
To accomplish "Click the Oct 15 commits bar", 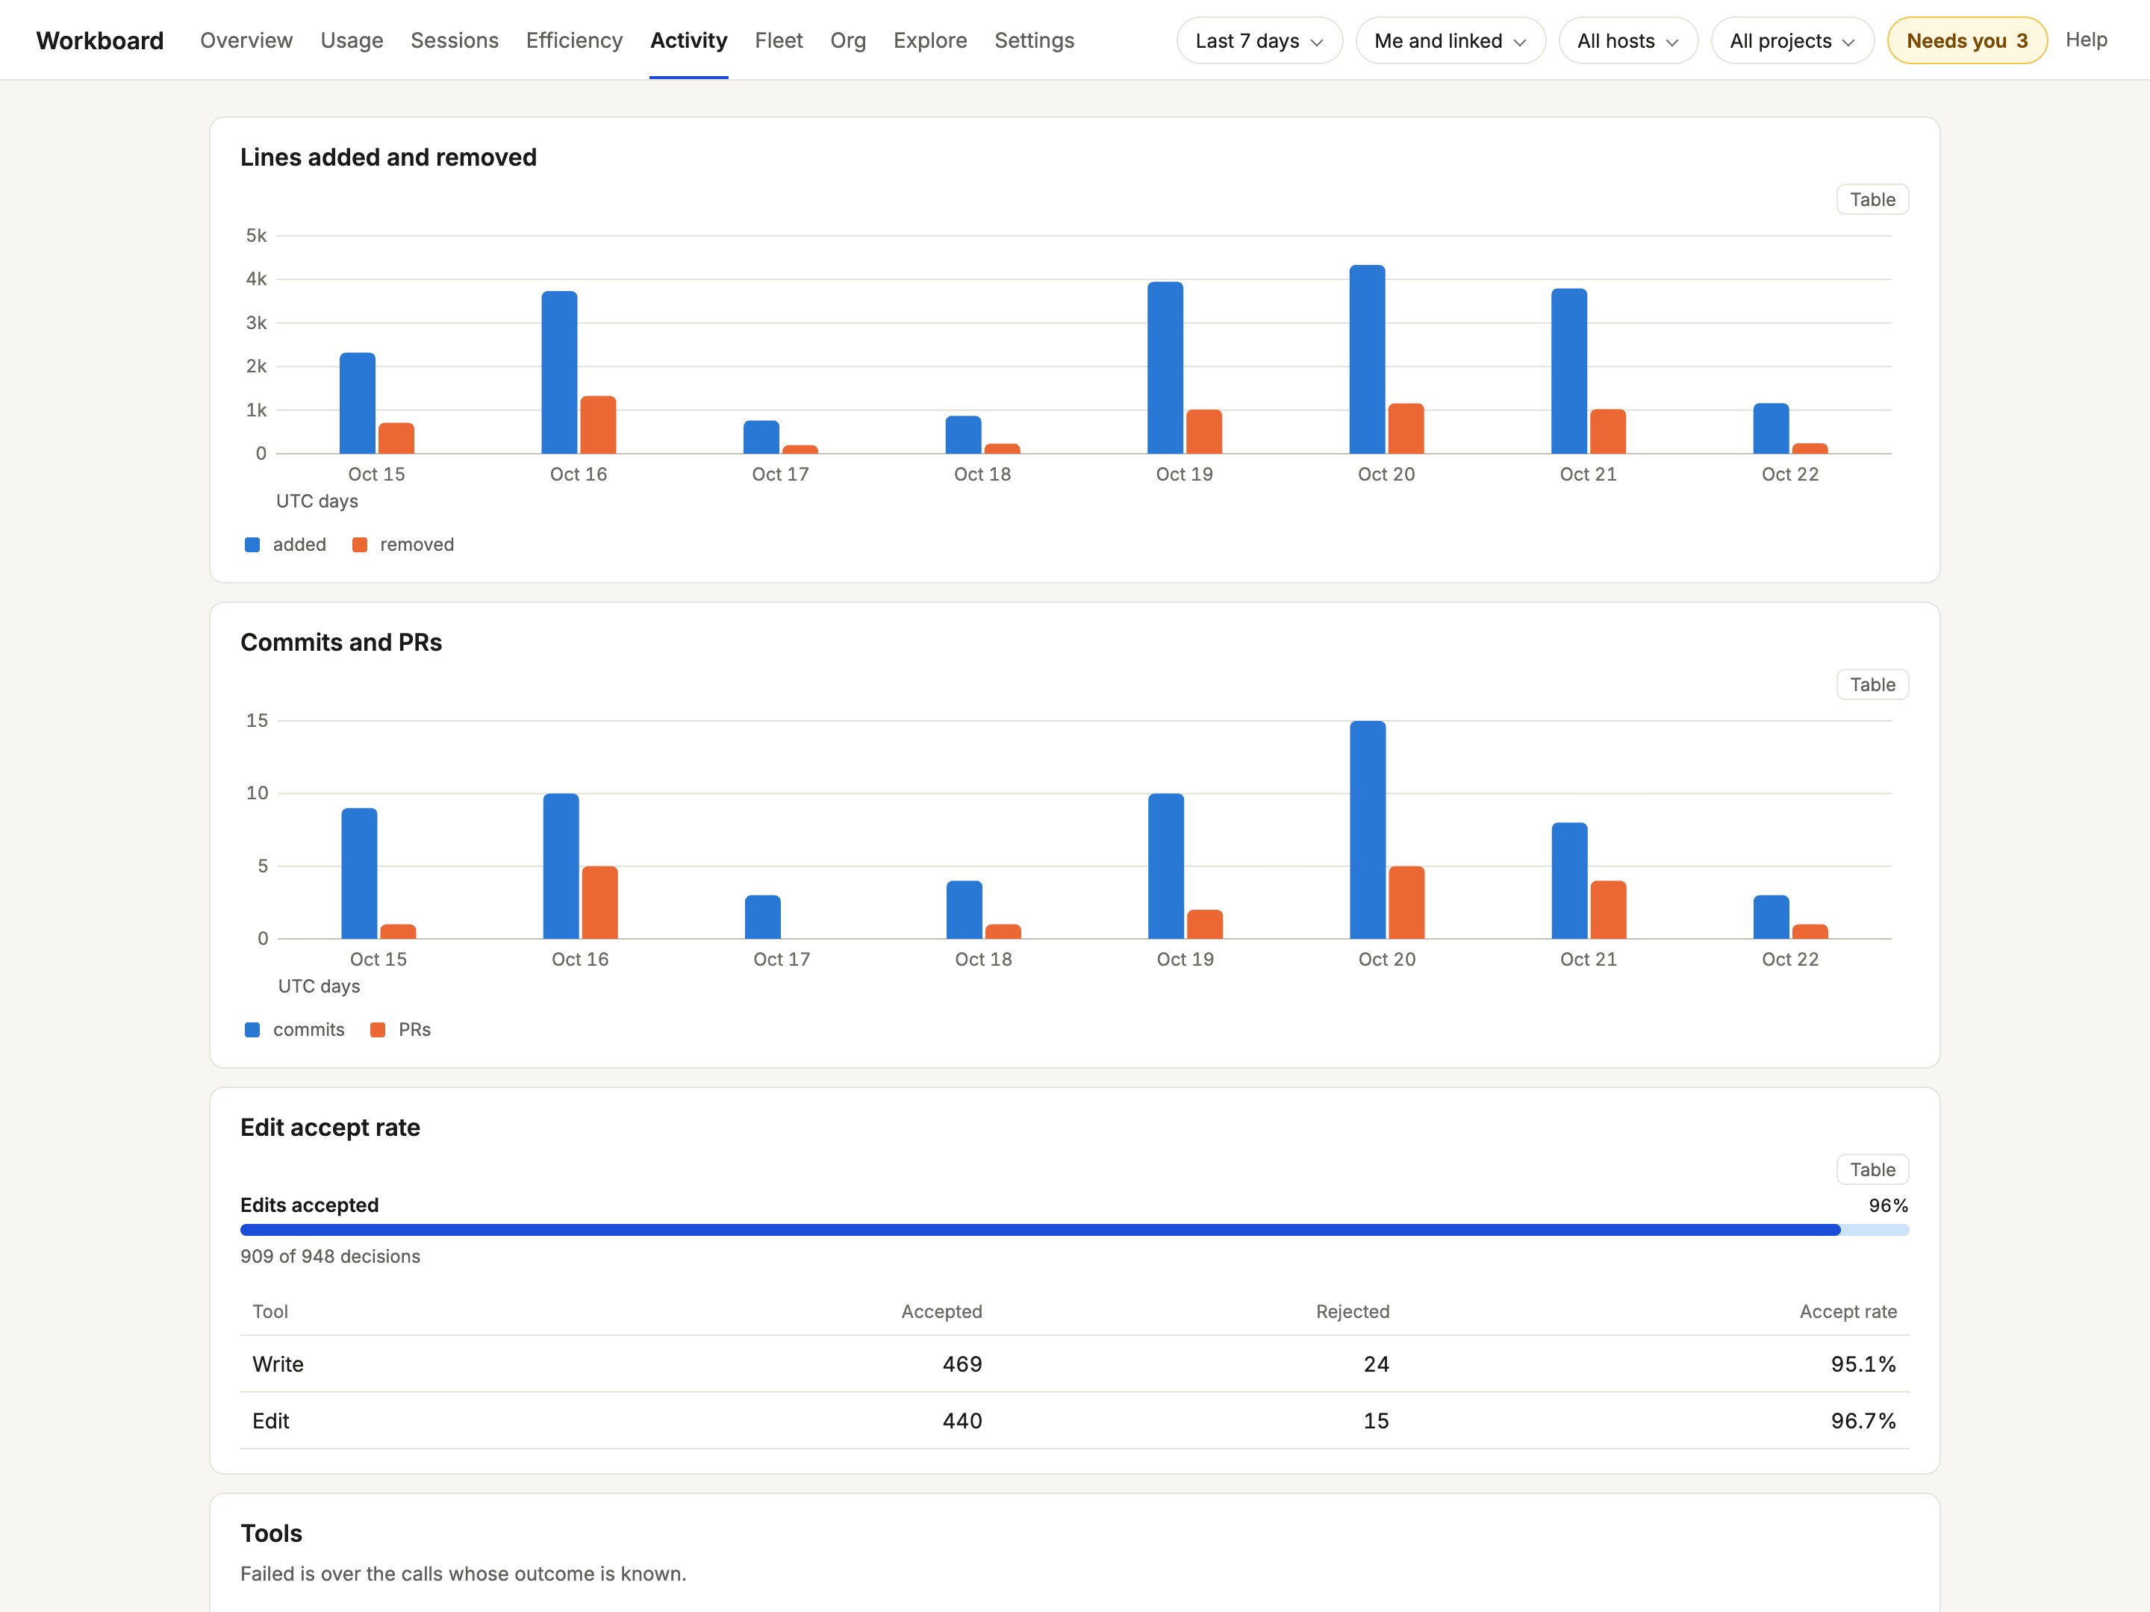I will (358, 873).
